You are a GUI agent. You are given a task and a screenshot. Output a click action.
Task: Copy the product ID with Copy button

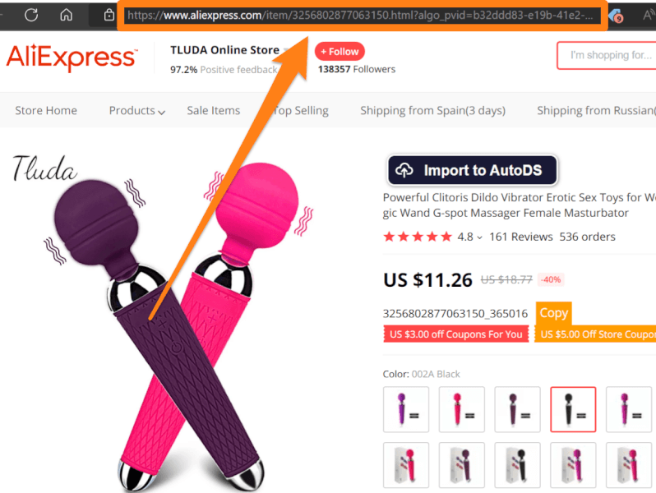tap(553, 313)
